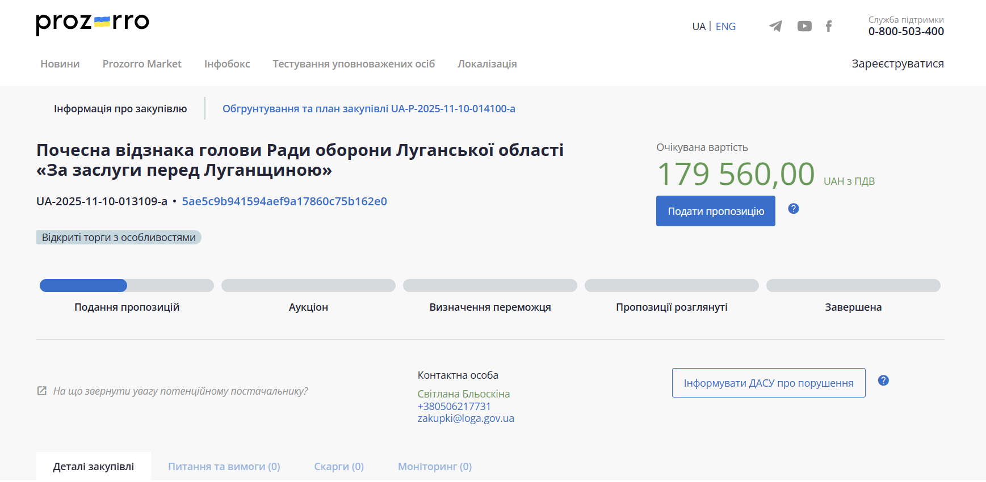986x482 pixels.
Task: Switch to Питання та вимоги tab
Action: click(x=224, y=467)
